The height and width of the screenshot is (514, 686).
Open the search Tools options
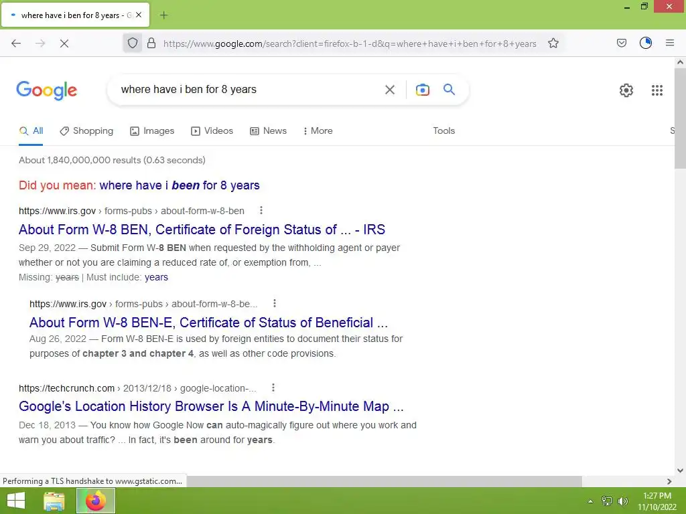tap(443, 131)
